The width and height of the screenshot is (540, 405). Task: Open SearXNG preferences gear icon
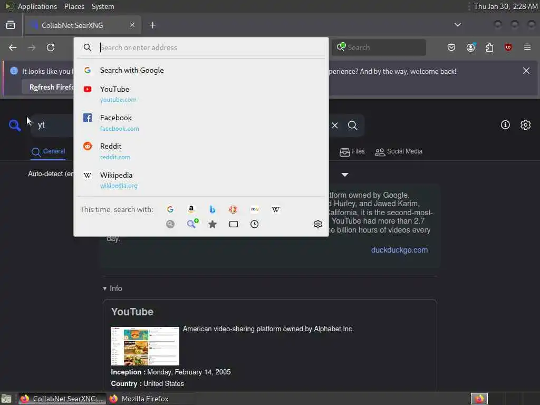(525, 124)
